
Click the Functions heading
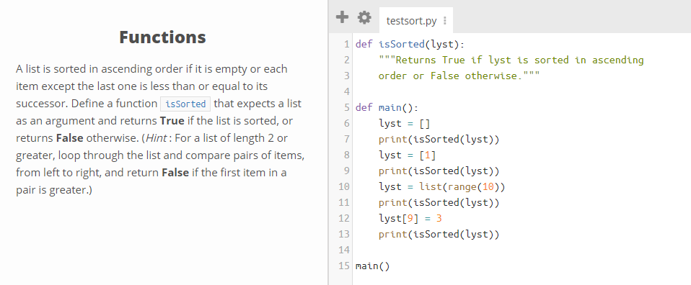click(162, 37)
